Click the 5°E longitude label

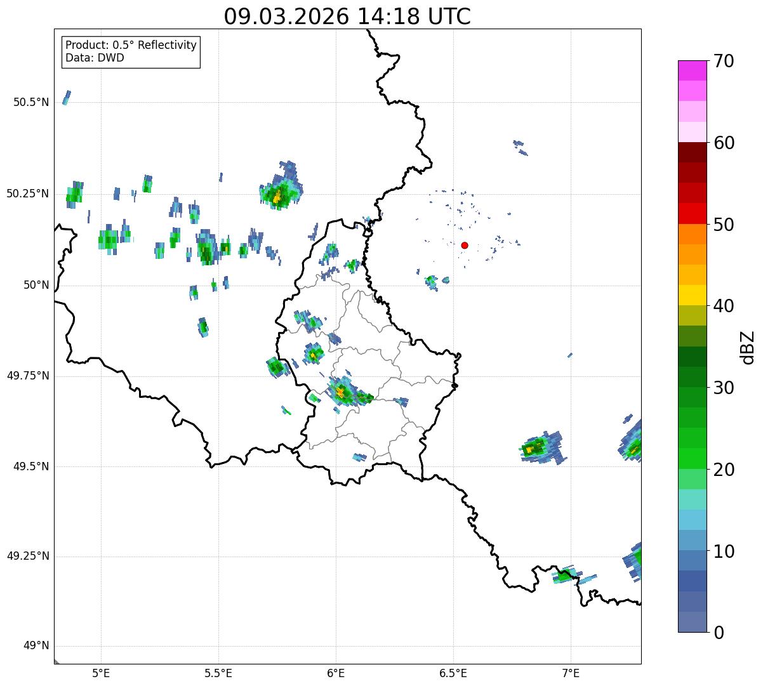click(x=101, y=673)
